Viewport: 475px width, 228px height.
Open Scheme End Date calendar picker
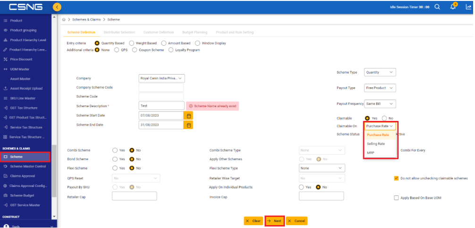[188, 125]
